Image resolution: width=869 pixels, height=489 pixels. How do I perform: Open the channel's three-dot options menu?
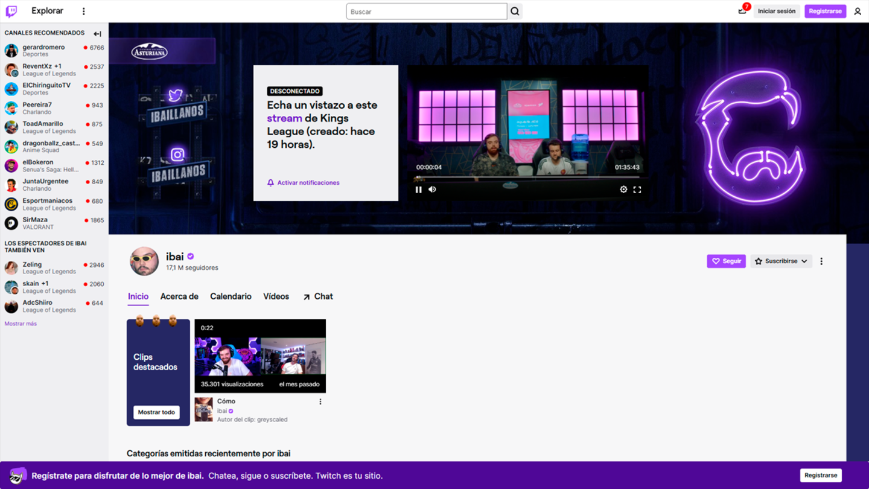pyautogui.click(x=821, y=261)
